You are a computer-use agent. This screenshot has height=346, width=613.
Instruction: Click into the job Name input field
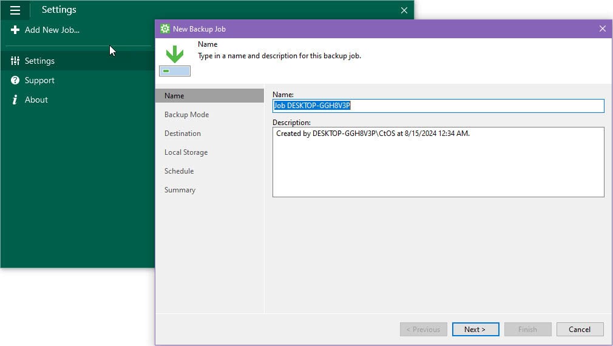(x=438, y=106)
